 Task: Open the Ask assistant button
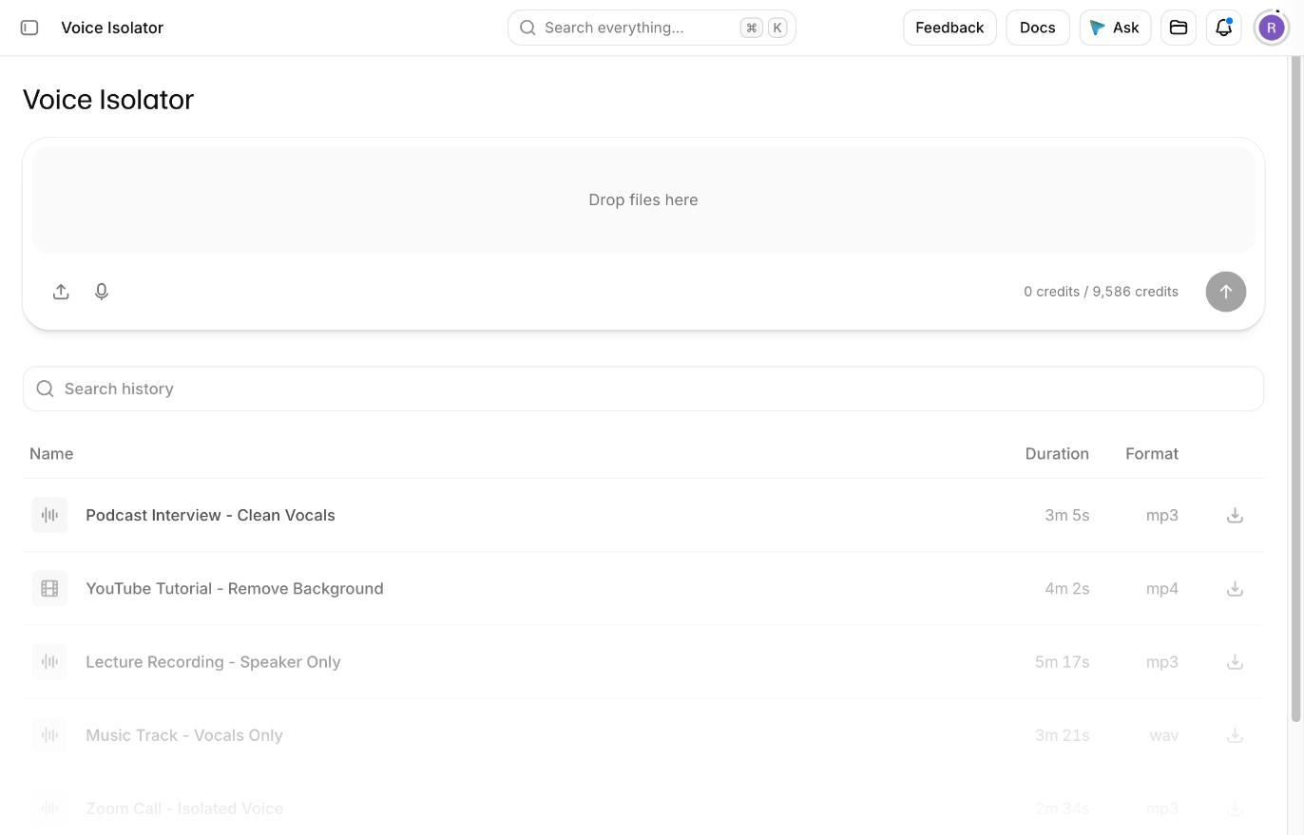tap(1115, 28)
